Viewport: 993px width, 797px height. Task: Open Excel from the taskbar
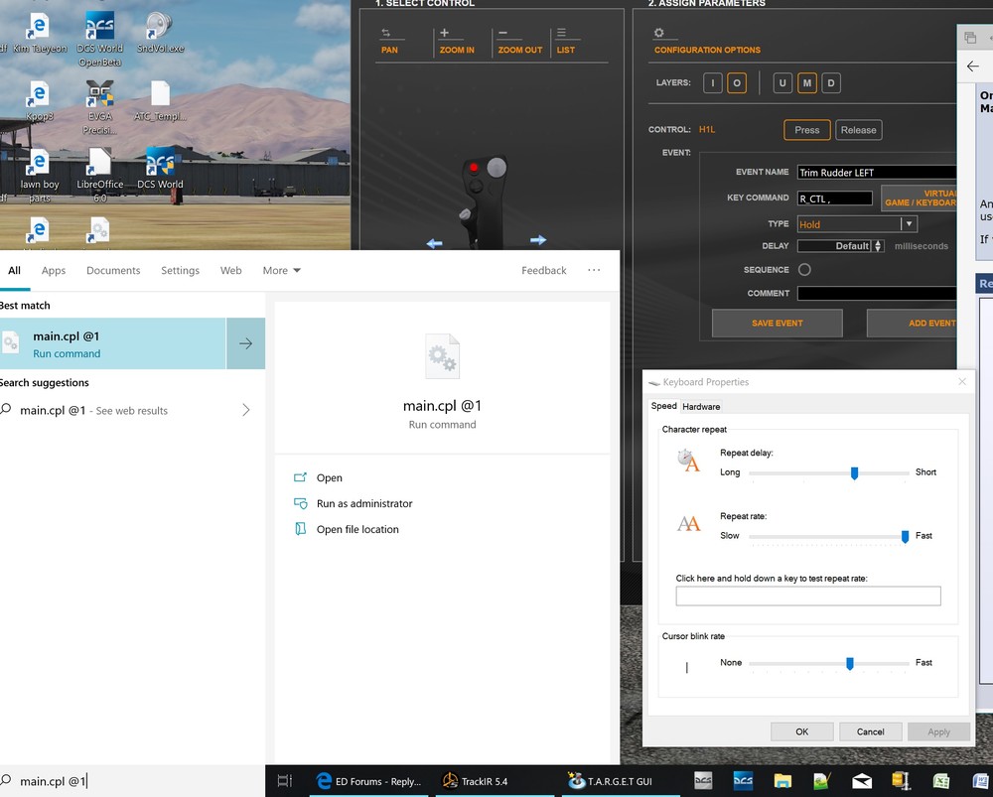coord(940,781)
